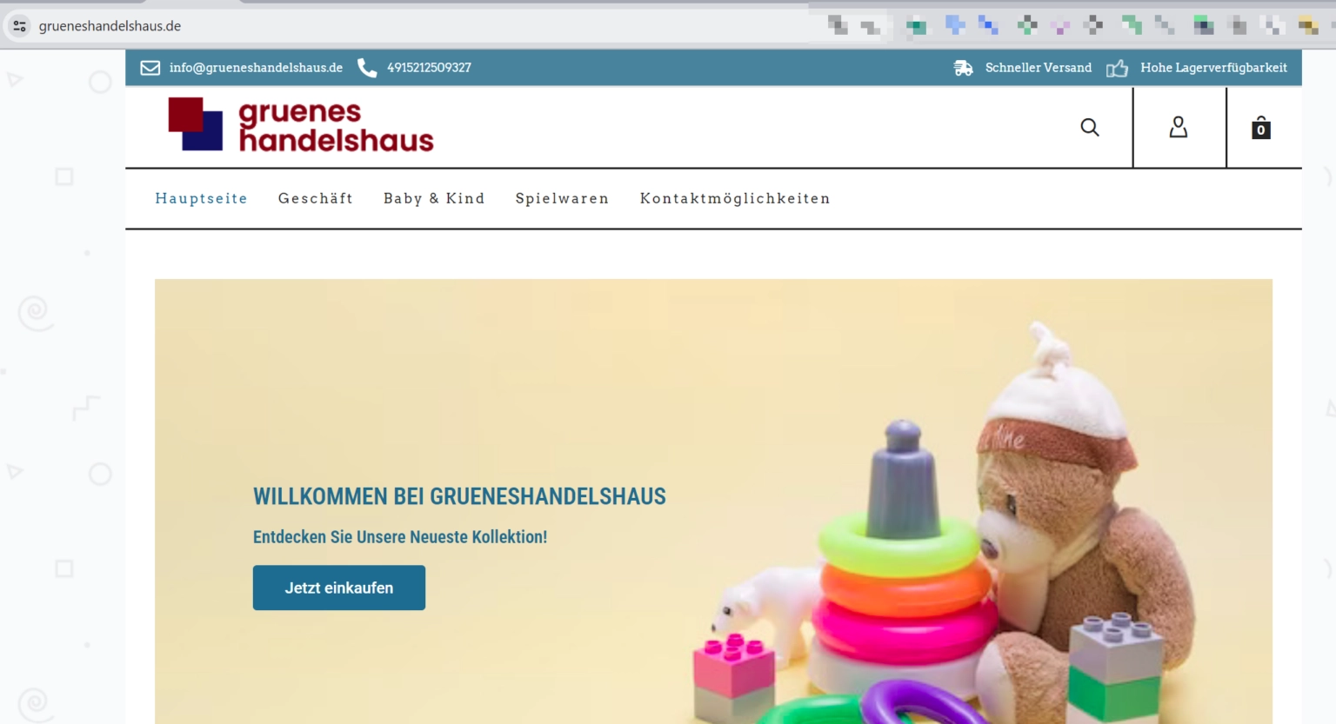Click the gruenes handelshaus logo
The width and height of the screenshot is (1336, 724).
coord(301,125)
